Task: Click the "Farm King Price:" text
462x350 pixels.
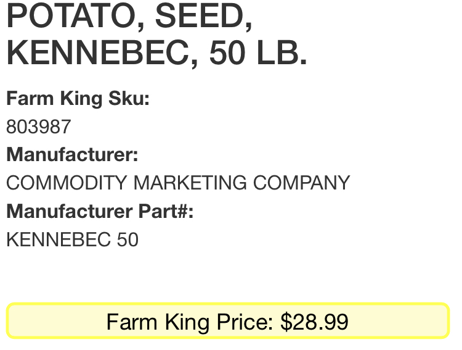Action: [x=190, y=322]
